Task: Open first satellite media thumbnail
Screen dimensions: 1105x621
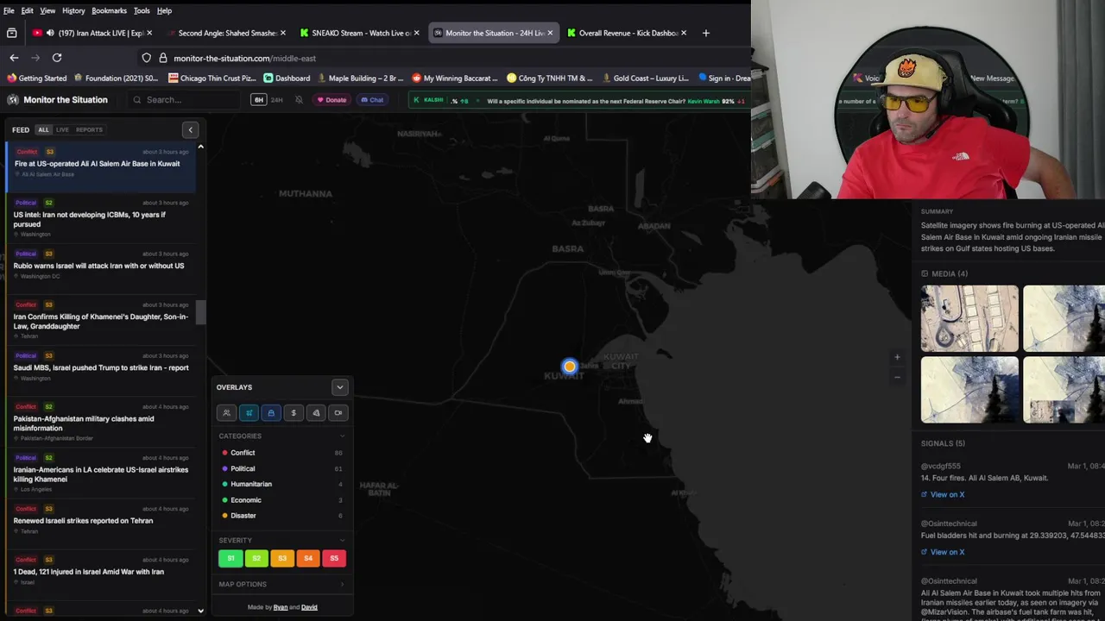Action: click(969, 318)
